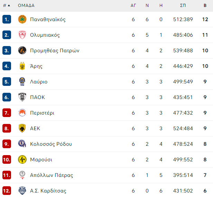
Task: Sort standings by the Β points header
Action: tap(205, 6)
